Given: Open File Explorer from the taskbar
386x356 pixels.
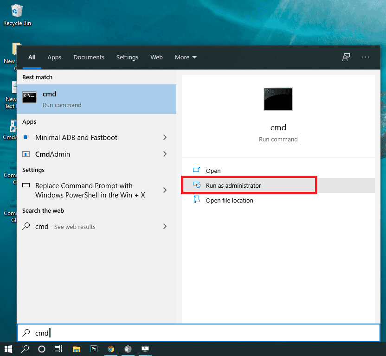Looking at the screenshot, I should [x=76, y=349].
